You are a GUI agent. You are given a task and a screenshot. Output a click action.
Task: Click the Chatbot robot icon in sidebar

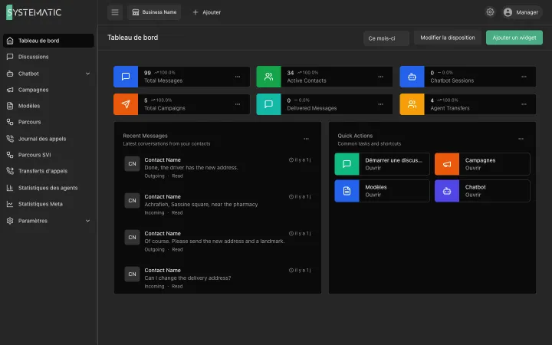[x=10, y=74]
